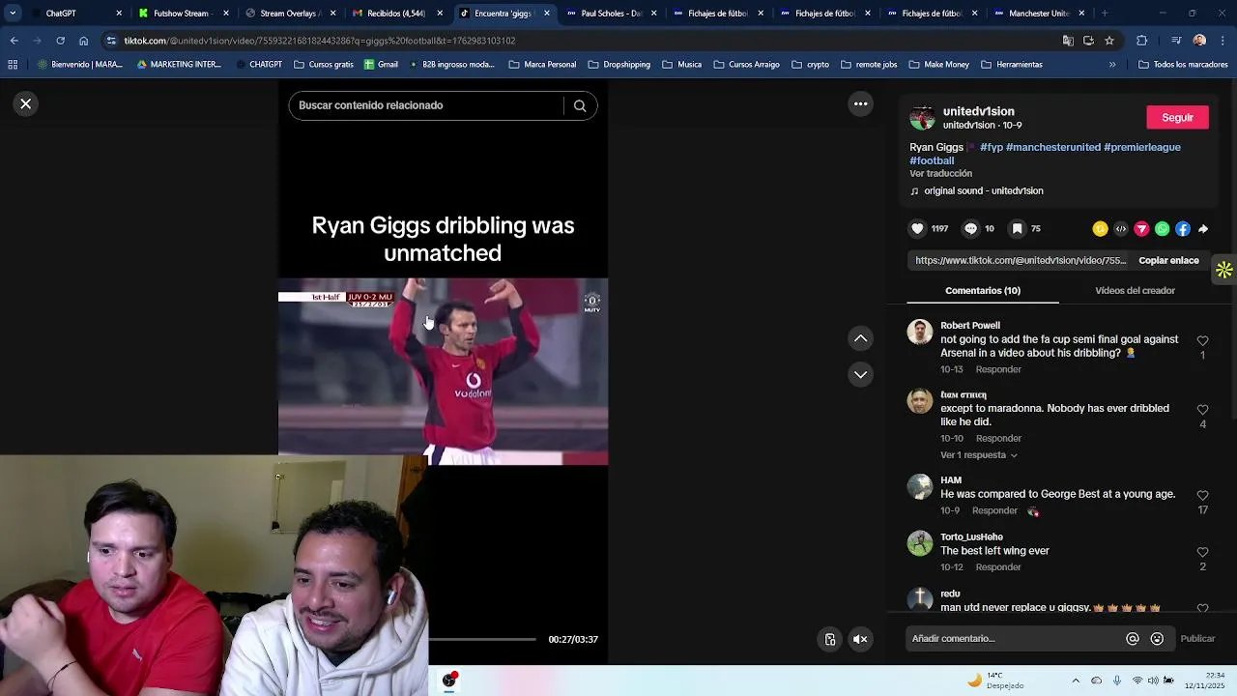Go to previous video with up arrow

point(860,338)
